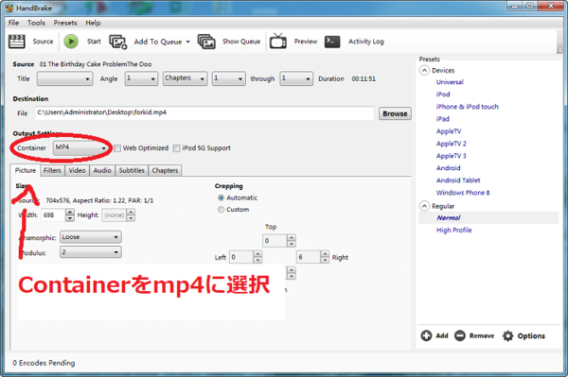Viewport: 568px width, 377px height.
Task: Click the Top crop value field
Action: 275,241
